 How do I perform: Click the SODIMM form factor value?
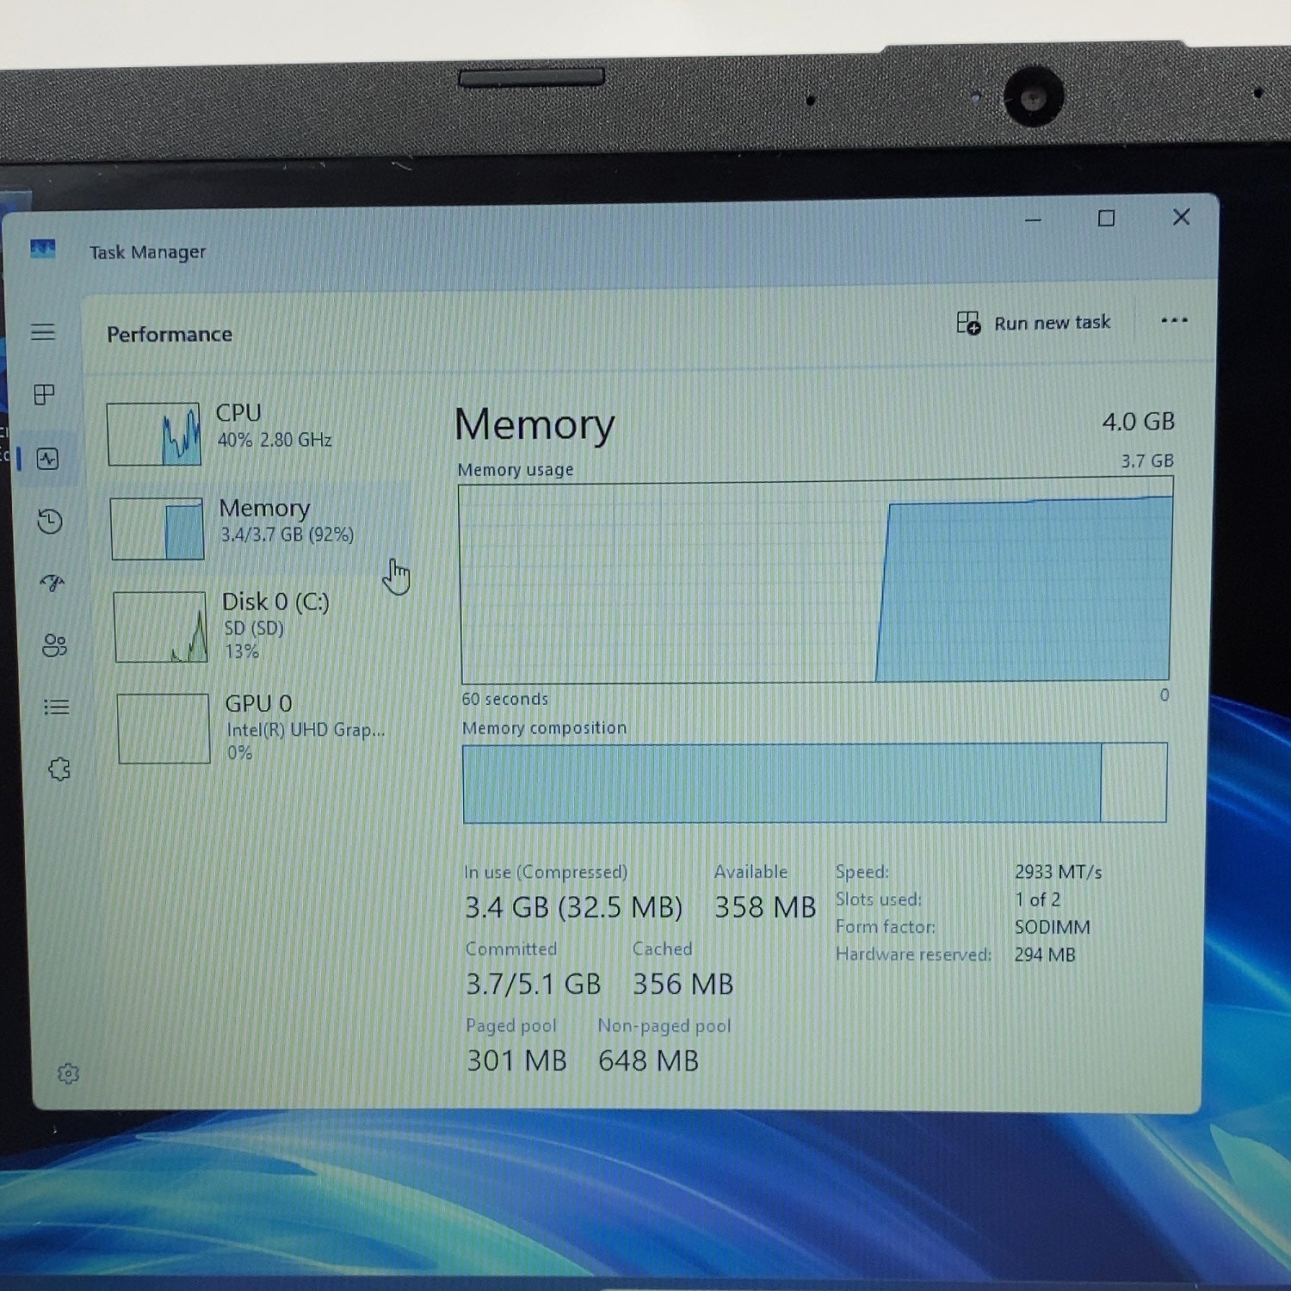coord(1052,927)
